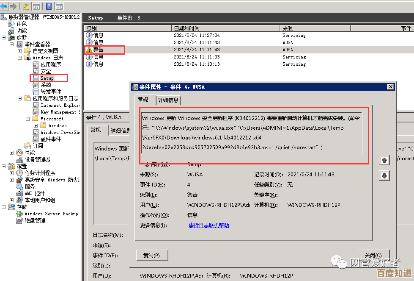Select 磁盘管理 disk management node
The height and width of the screenshot is (281, 414).
35,220
